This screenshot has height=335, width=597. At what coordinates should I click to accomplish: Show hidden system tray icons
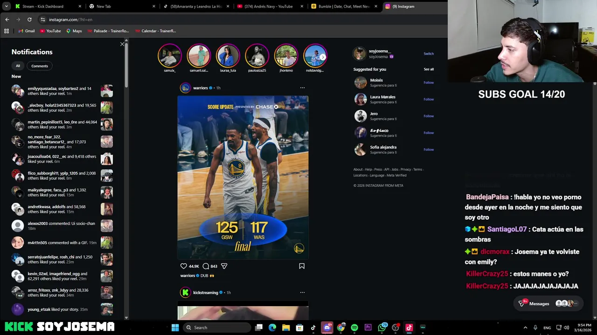525,328
